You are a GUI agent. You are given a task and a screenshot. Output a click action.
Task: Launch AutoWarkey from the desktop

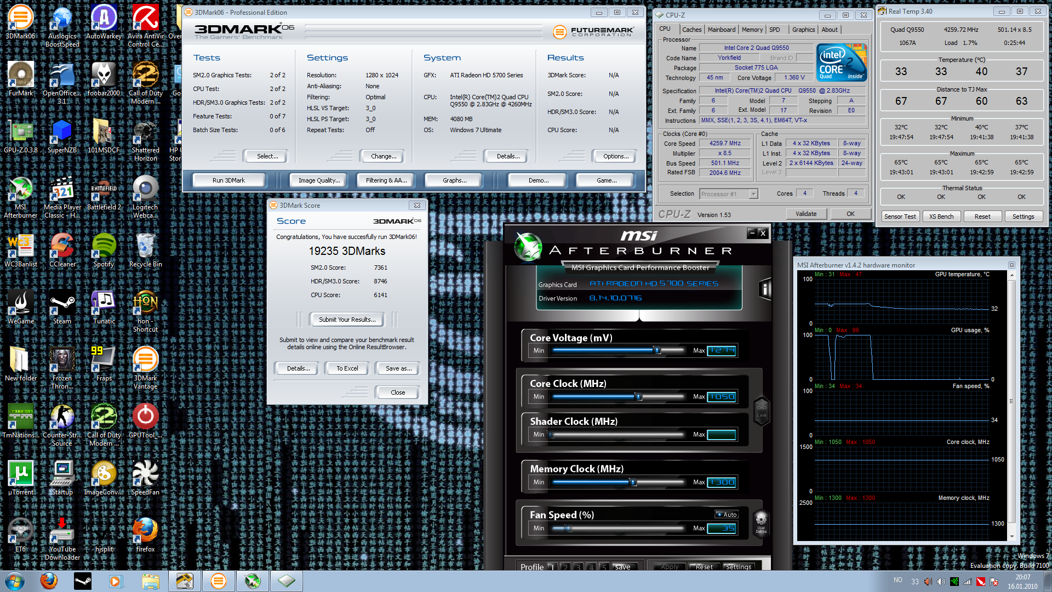click(x=104, y=22)
